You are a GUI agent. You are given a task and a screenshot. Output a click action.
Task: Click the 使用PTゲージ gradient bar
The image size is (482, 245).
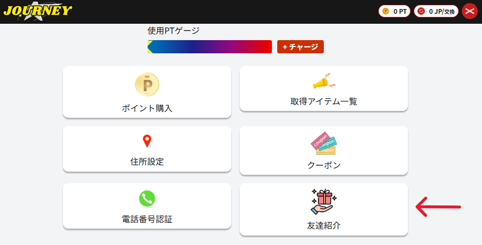210,47
